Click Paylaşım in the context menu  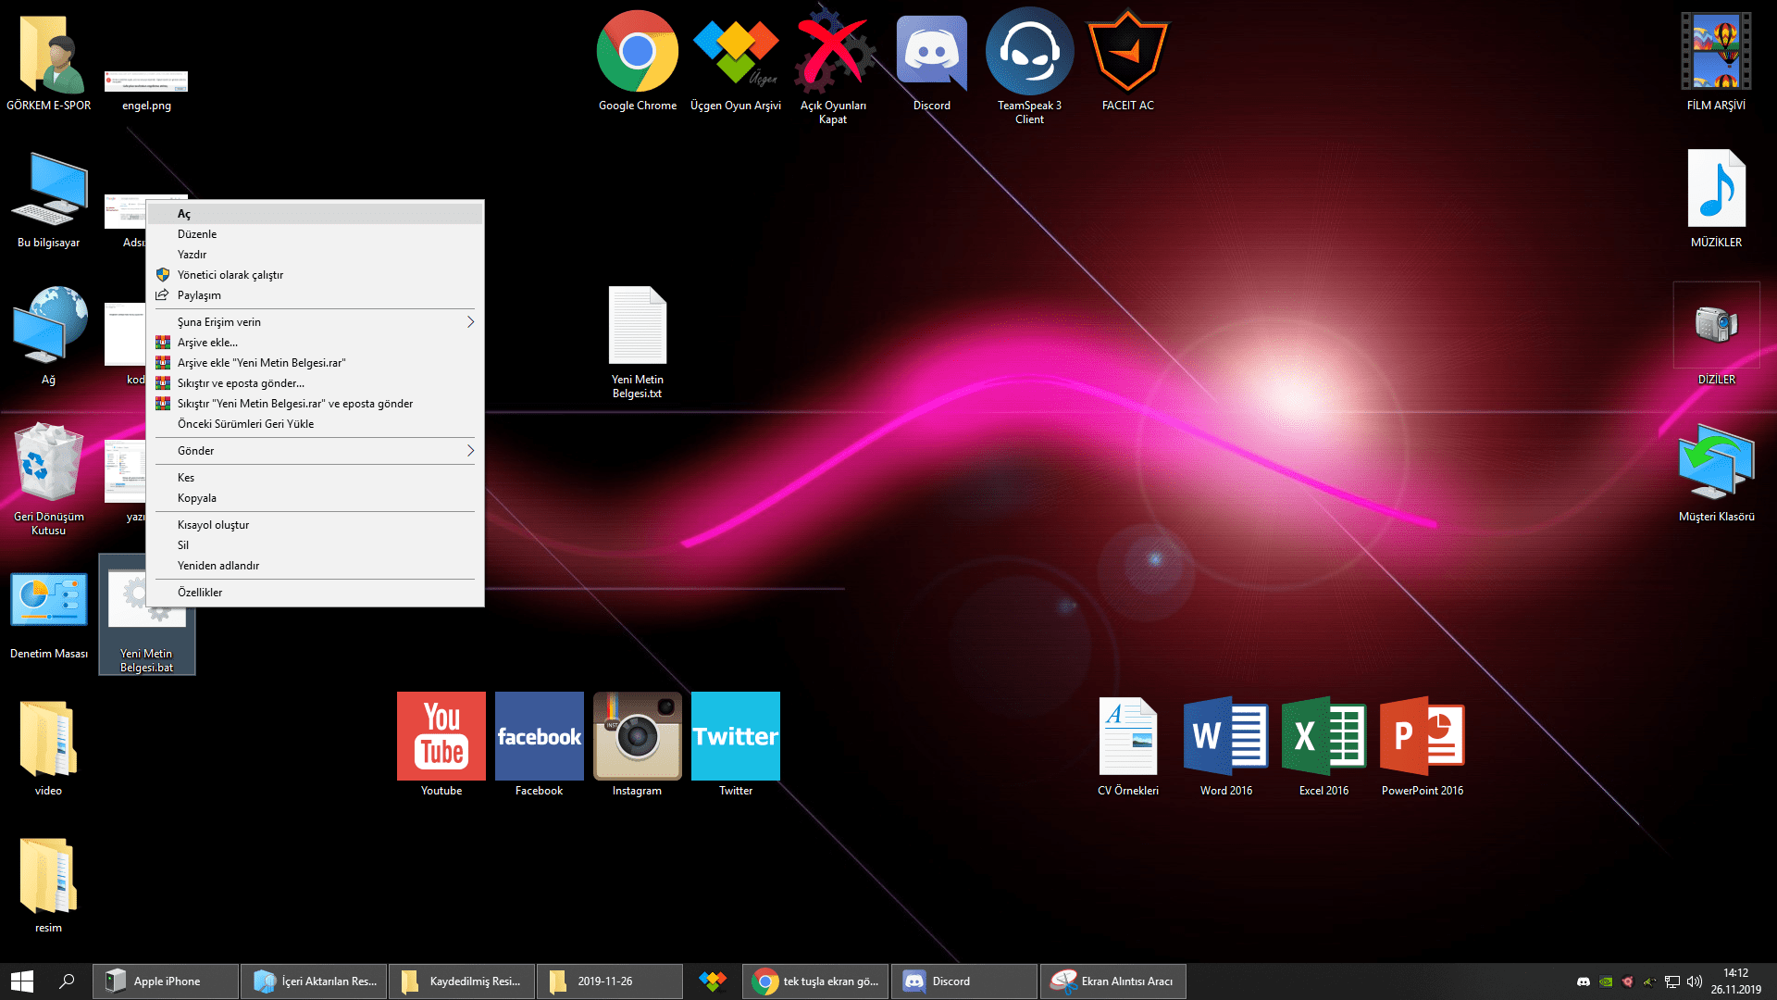point(315,295)
